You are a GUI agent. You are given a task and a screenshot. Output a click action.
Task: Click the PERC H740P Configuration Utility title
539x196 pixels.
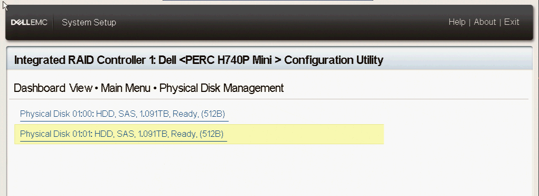pyautogui.click(x=198, y=60)
